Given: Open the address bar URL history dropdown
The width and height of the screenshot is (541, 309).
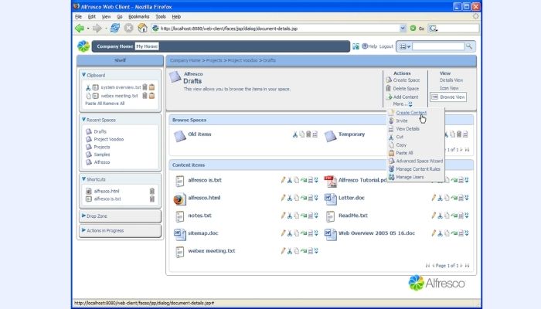Looking at the screenshot, I should click(403, 29).
